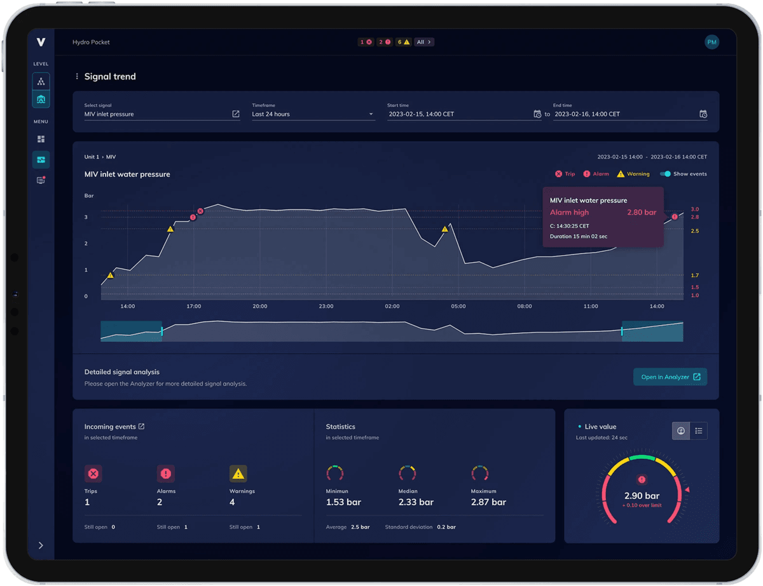Open the End time calendar picker
This screenshot has height=586, width=763.
[x=703, y=115]
